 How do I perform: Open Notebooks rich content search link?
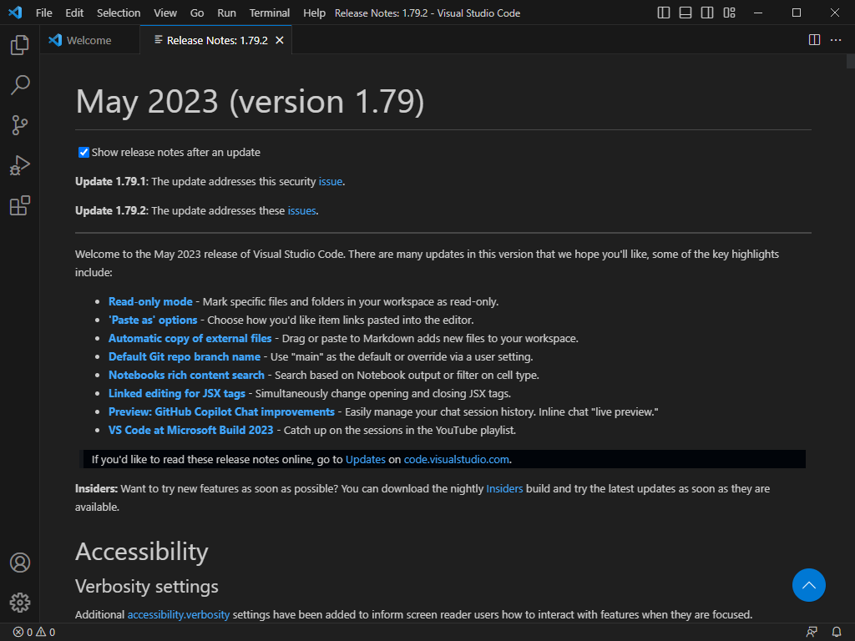click(186, 375)
